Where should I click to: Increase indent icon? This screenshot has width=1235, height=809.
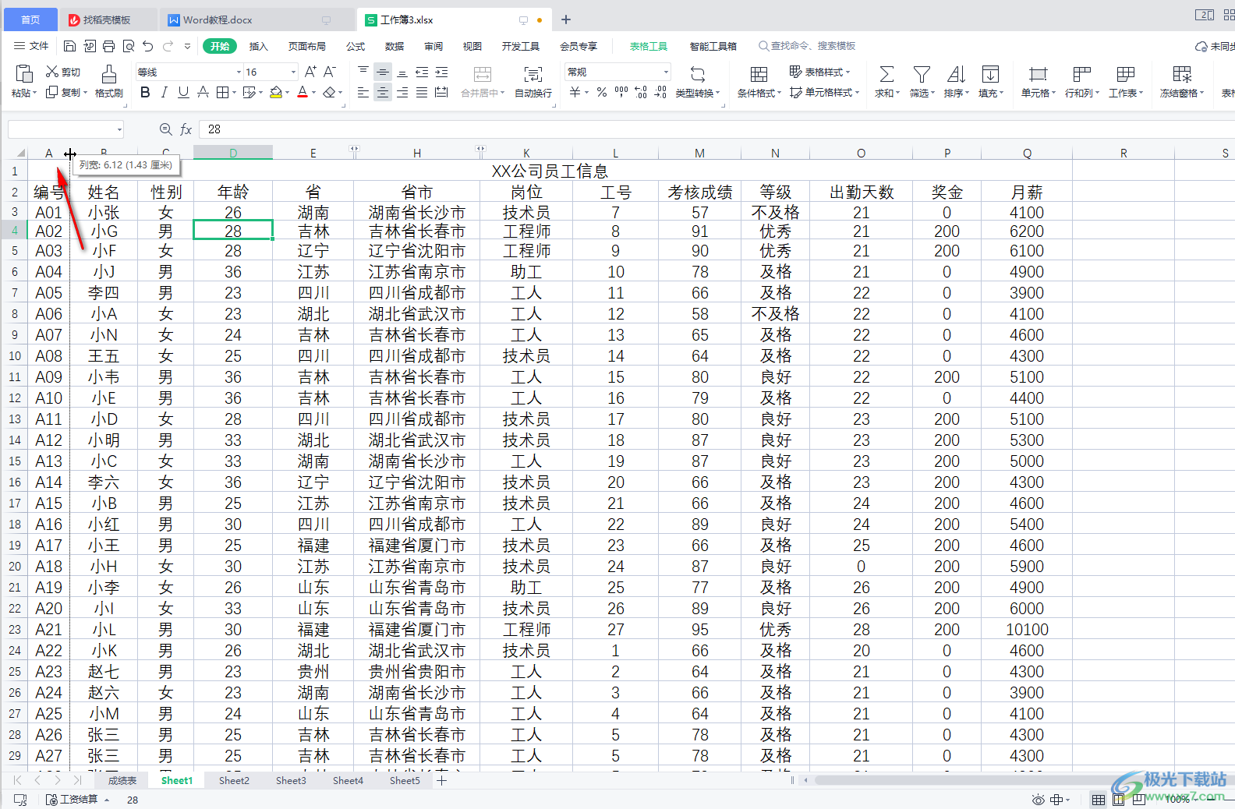pos(441,72)
